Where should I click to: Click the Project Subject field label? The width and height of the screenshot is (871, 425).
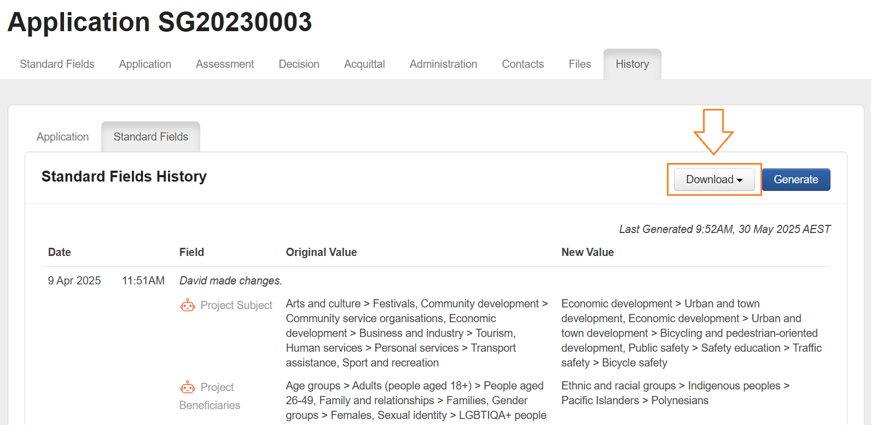pos(236,305)
